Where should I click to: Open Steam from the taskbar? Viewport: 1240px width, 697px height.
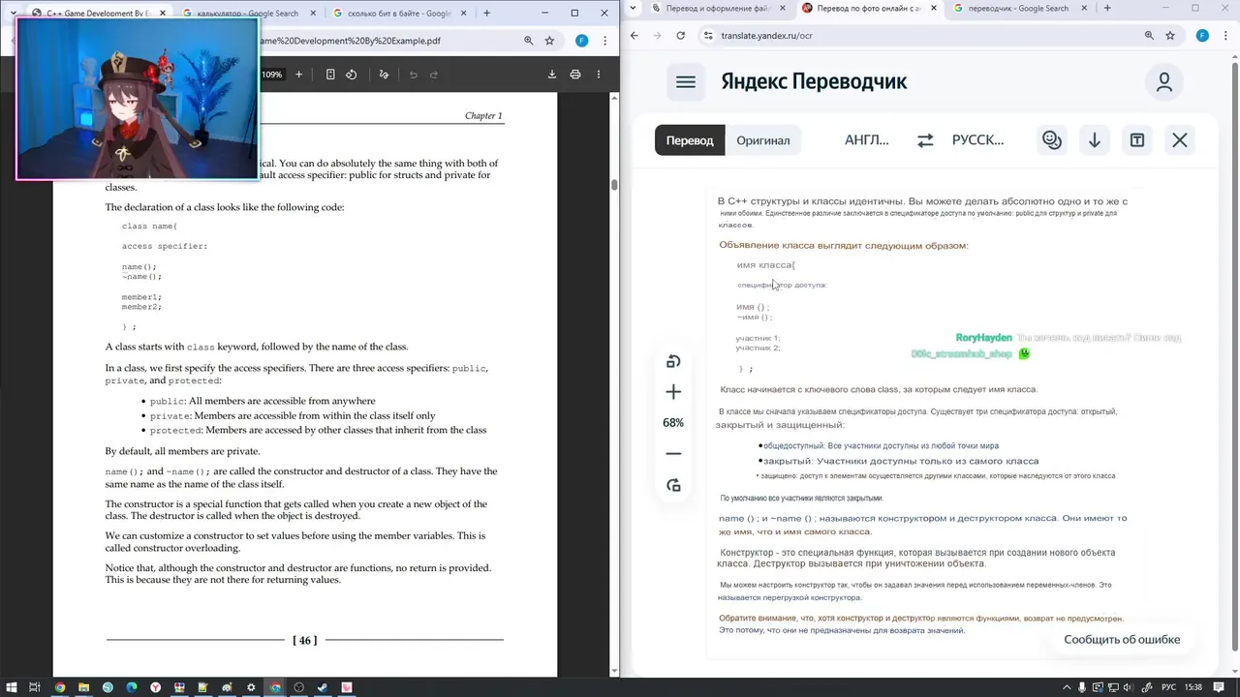pyautogui.click(x=323, y=687)
